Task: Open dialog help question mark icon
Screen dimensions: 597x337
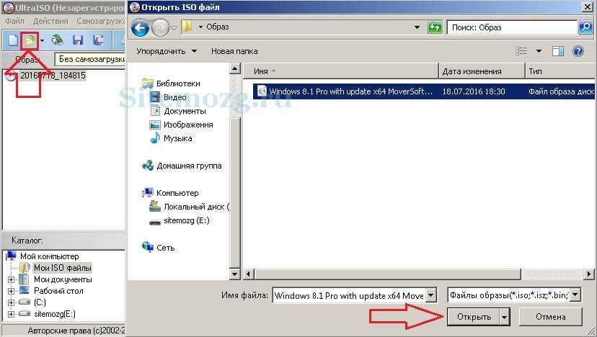Action: click(578, 51)
